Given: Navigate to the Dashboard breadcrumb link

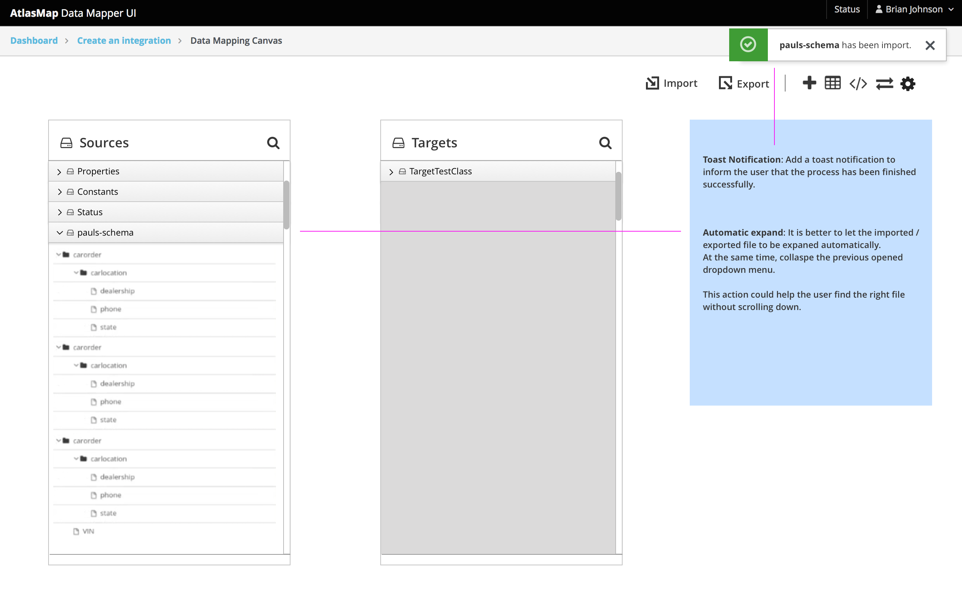Looking at the screenshot, I should pyautogui.click(x=34, y=40).
